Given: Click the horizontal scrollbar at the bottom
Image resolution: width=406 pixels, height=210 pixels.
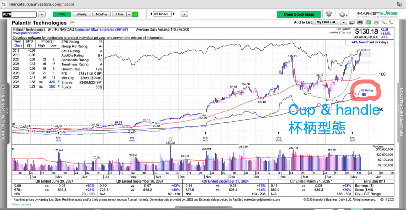Looking at the screenshot, I should coord(203,208).
